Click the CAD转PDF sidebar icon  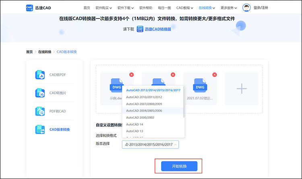click(x=40, y=75)
